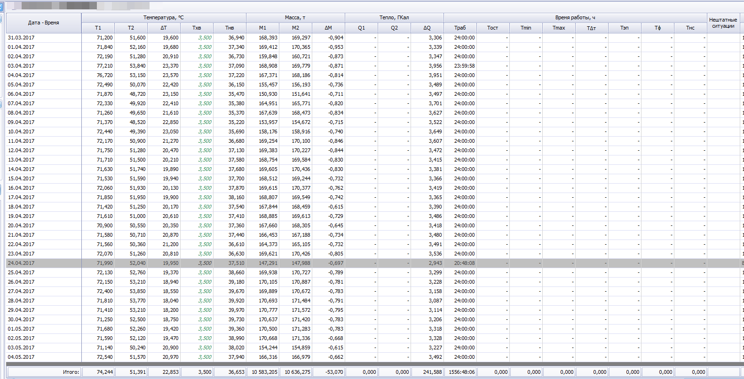Click the total ΔQ value 241,588

pyautogui.click(x=433, y=372)
